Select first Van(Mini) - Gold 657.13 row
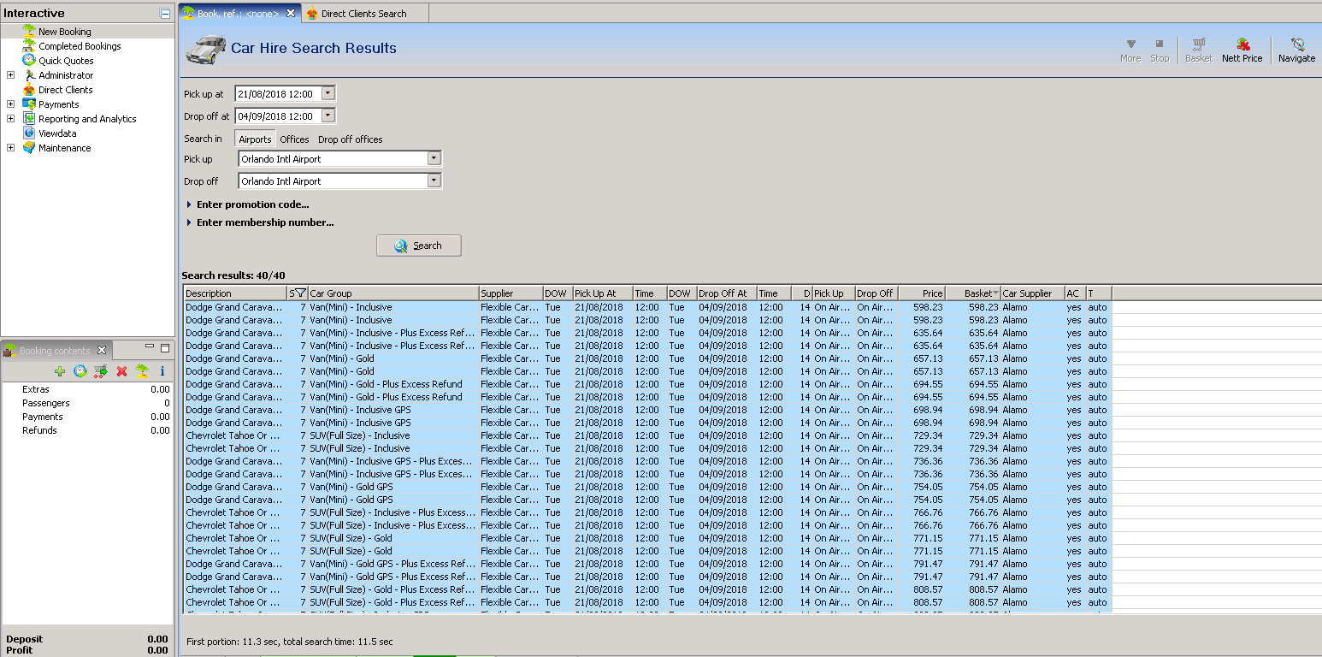1322x657 pixels. [x=647, y=358]
